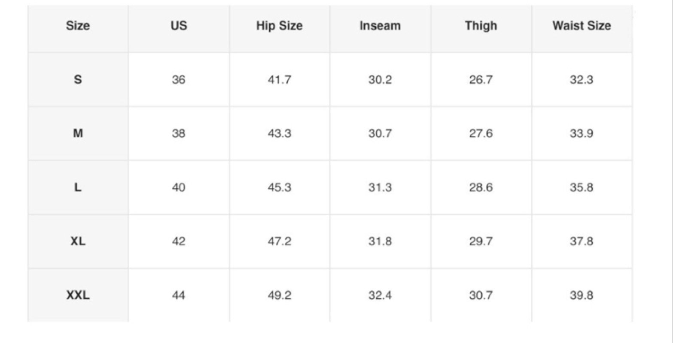
Task: Select the XXL size row label
Action: pos(78,295)
